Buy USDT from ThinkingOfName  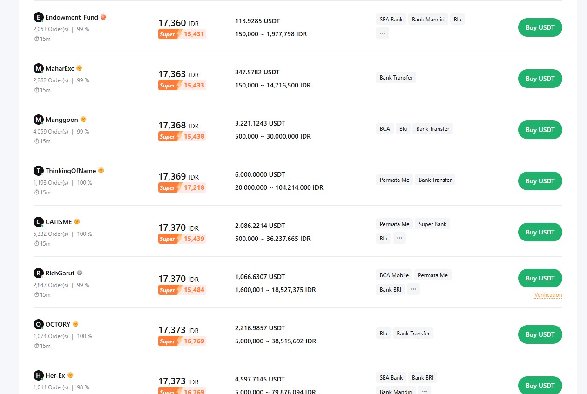click(x=540, y=181)
